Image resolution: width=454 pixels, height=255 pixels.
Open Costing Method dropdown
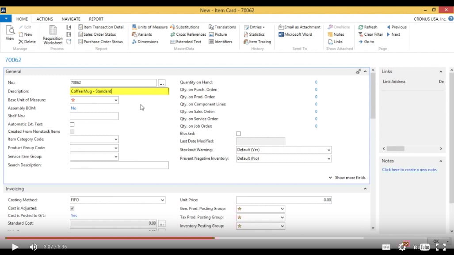pos(162,200)
